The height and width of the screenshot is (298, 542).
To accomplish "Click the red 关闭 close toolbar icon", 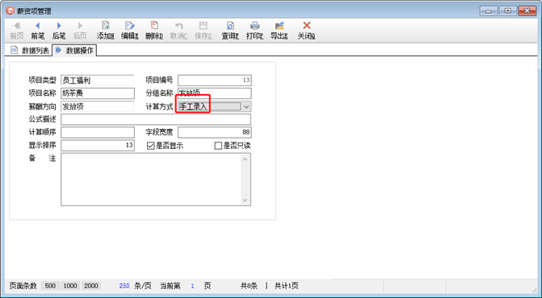I will (306, 26).
